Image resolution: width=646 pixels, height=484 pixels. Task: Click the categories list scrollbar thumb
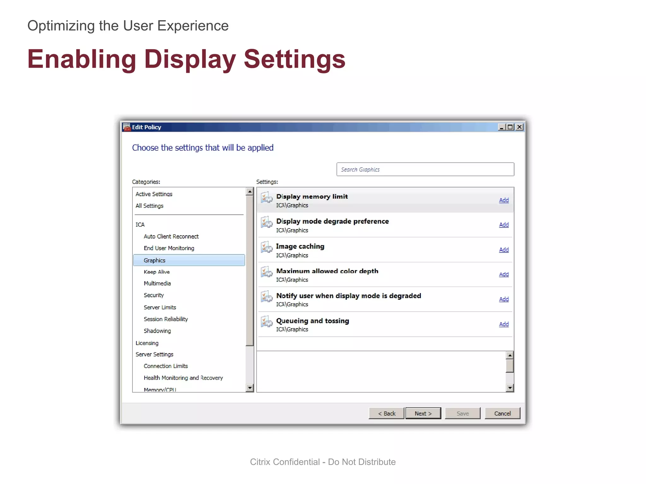pos(250,271)
